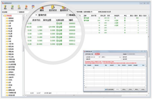Click the folder icon beside 皮带
The image size is (152, 99).
(7, 87)
